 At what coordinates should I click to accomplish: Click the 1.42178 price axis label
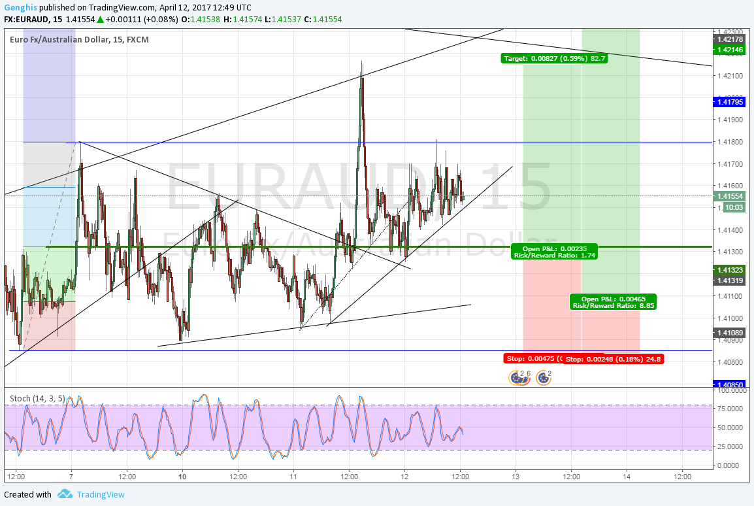[730, 39]
